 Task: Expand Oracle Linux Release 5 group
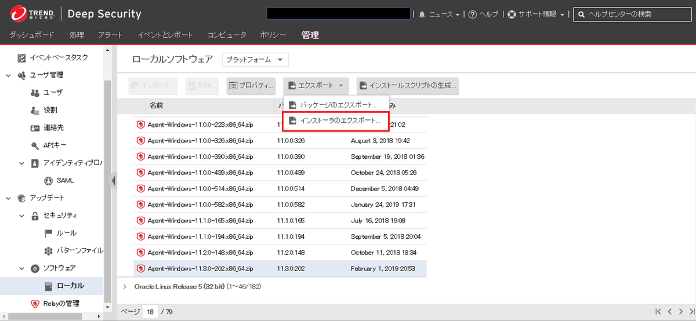[x=125, y=286]
